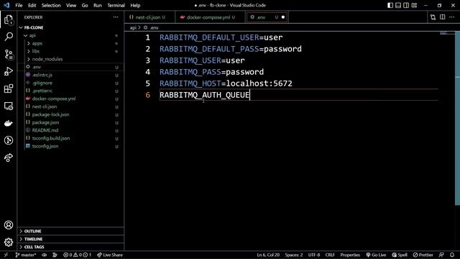Image resolution: width=460 pixels, height=259 pixels.
Task: Expand the CELL TAGS section
Action: coord(70,247)
